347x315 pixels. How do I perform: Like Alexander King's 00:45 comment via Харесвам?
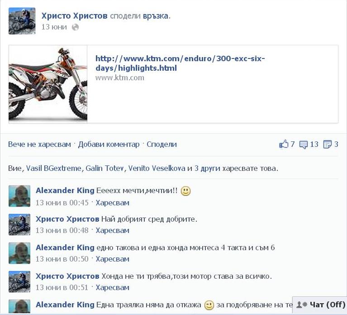pos(112,203)
